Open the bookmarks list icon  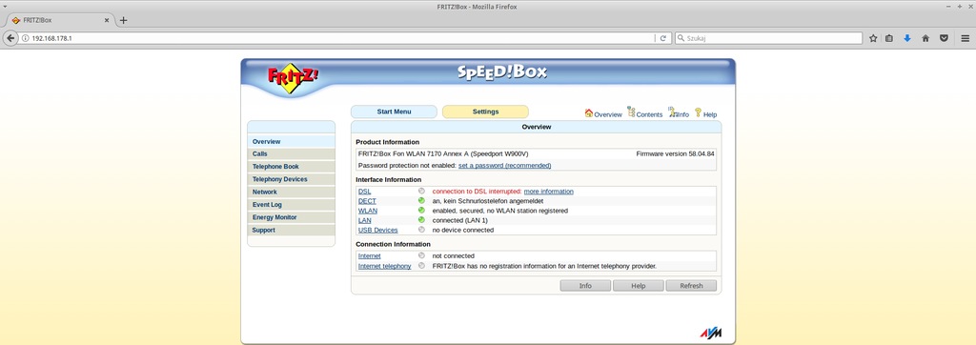click(x=889, y=38)
